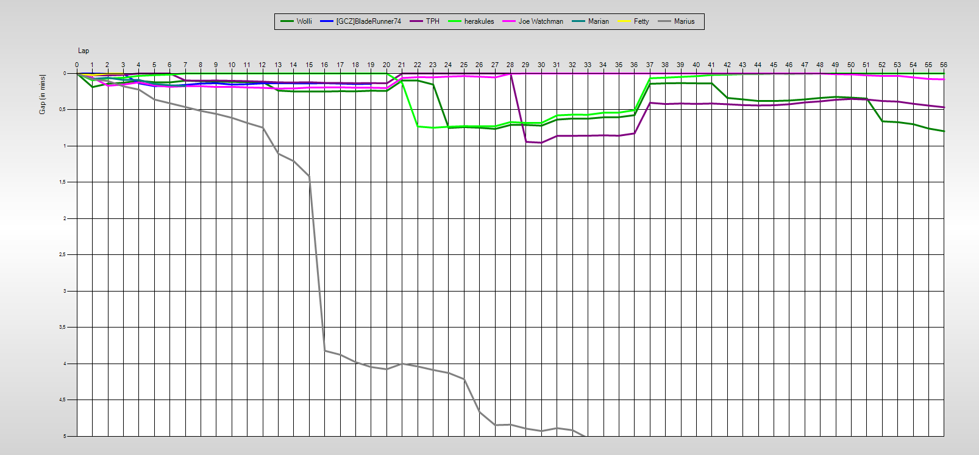Click lap number 33 on the axis
This screenshot has height=455, width=979.
point(588,65)
